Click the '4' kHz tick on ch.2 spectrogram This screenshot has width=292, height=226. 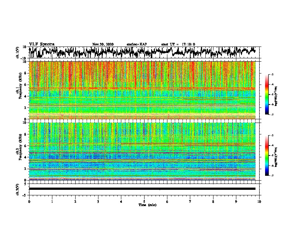coord(25,157)
